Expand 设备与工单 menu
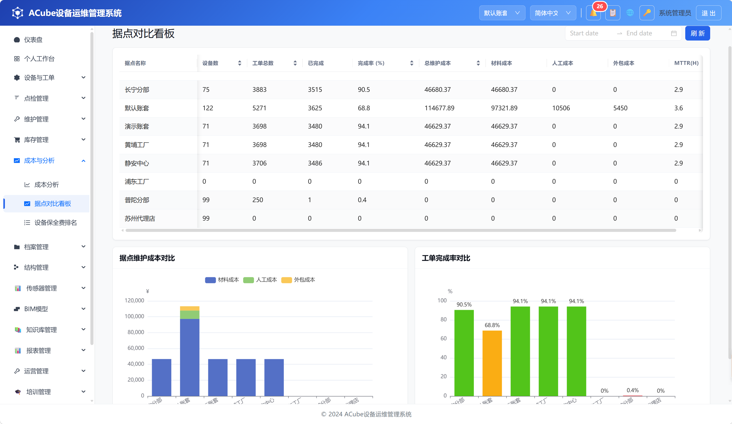Viewport: 732px width, 424px height. click(46, 78)
